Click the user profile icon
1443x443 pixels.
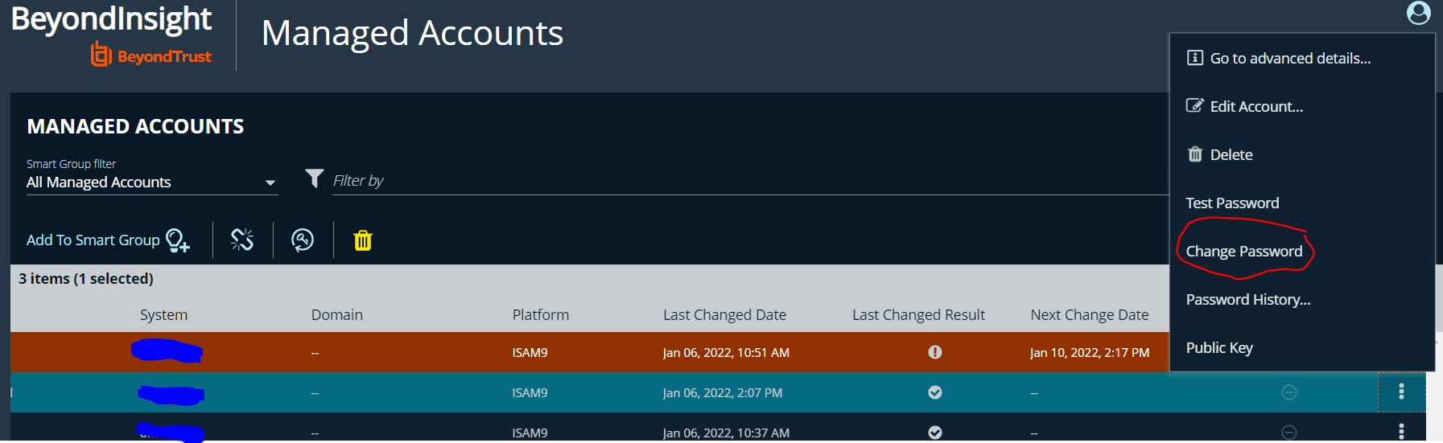(x=1418, y=13)
